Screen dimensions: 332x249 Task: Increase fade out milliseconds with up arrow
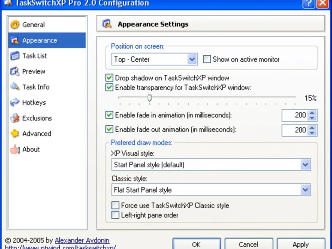[312, 127]
